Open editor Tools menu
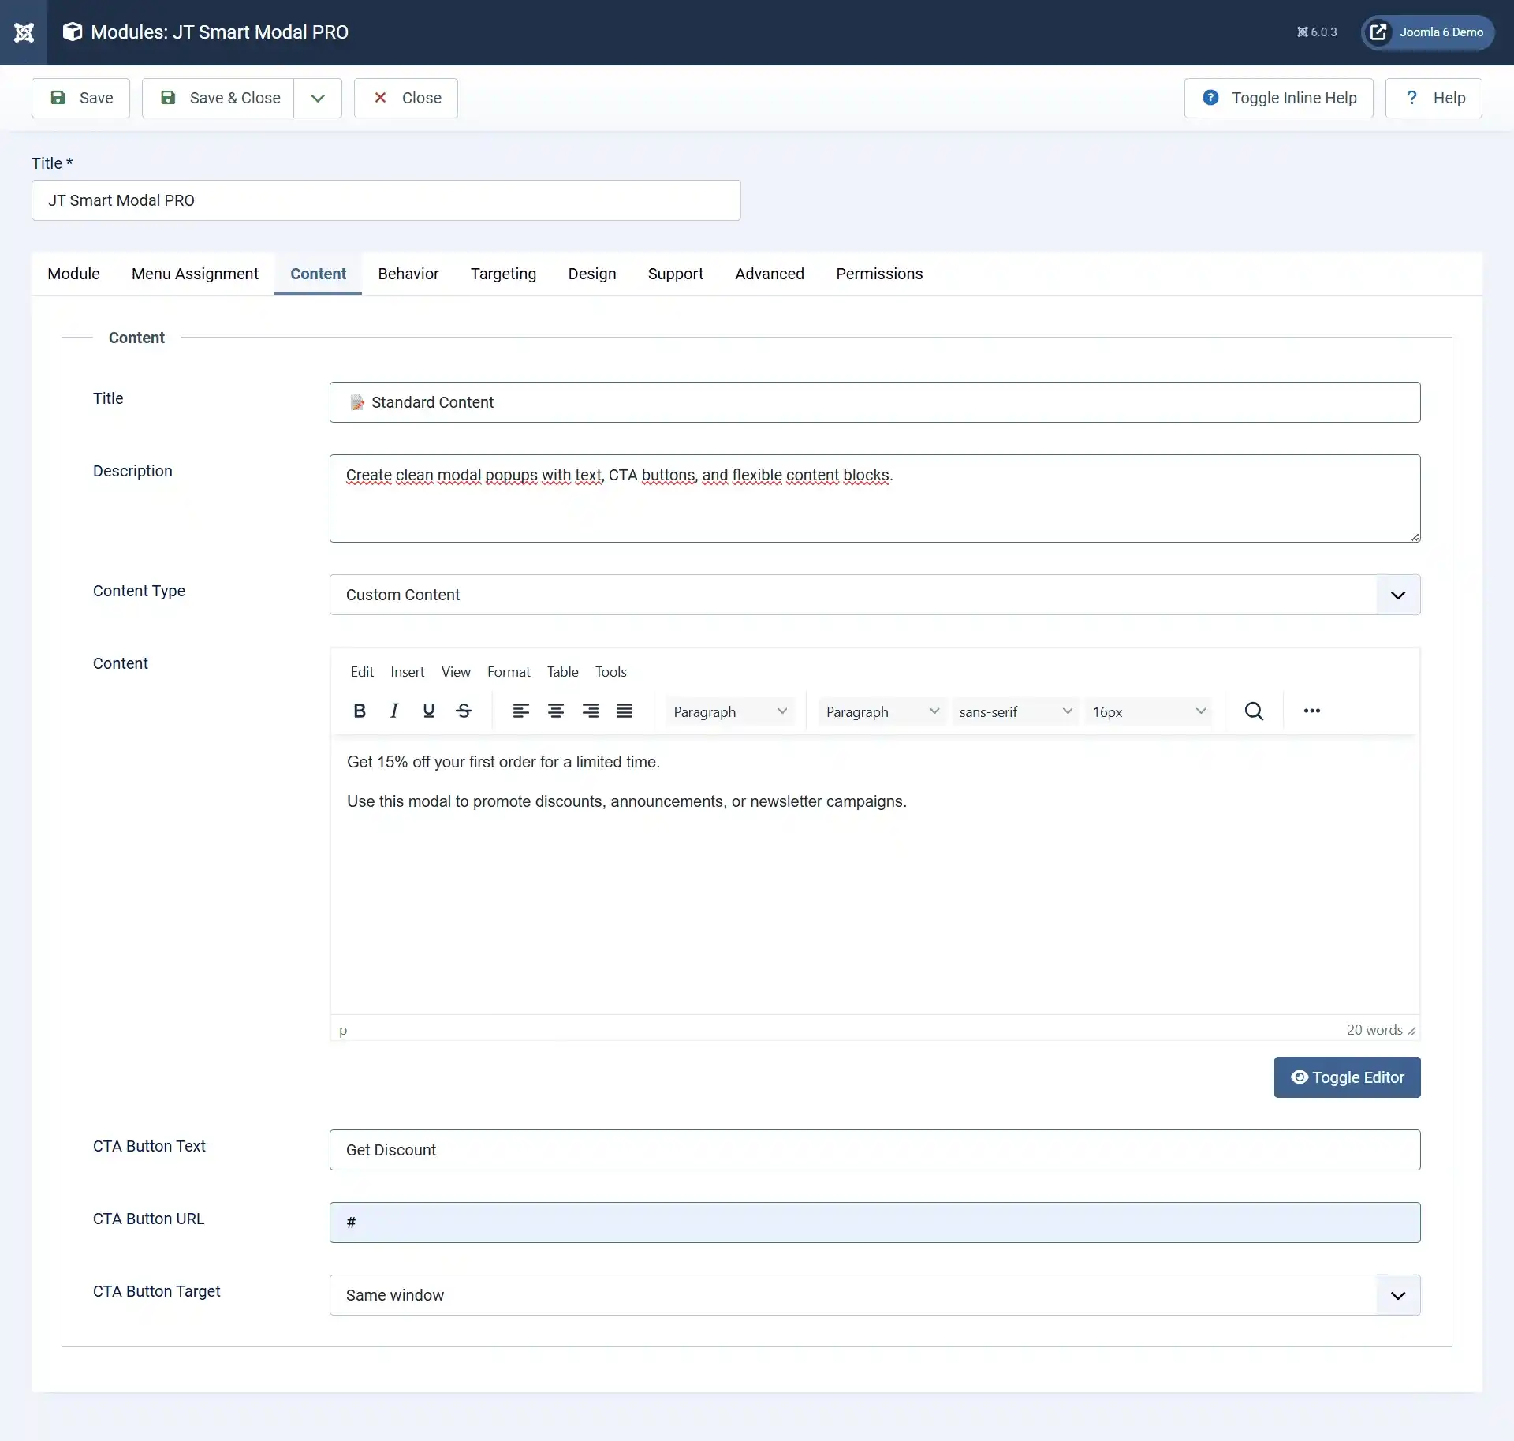Image resolution: width=1514 pixels, height=1441 pixels. tap(610, 671)
